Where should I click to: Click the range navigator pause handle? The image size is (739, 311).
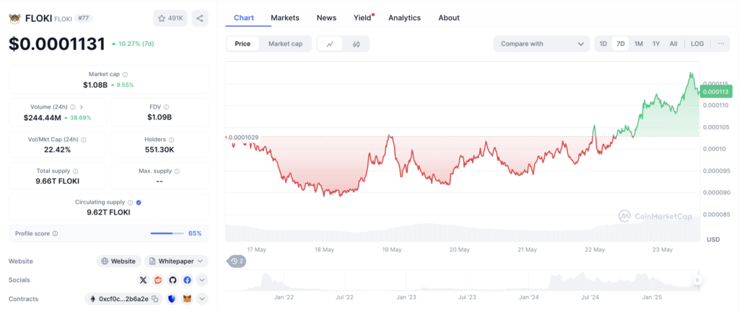click(697, 280)
